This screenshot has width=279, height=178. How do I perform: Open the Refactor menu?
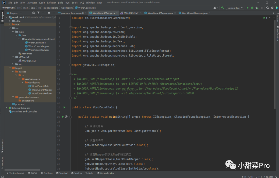[51, 3]
